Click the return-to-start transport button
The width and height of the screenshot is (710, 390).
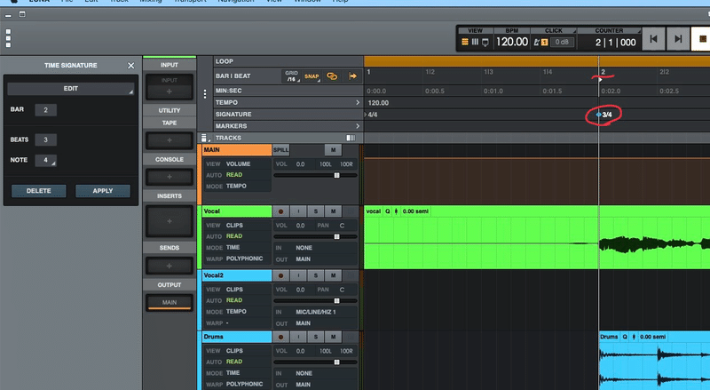click(x=653, y=39)
